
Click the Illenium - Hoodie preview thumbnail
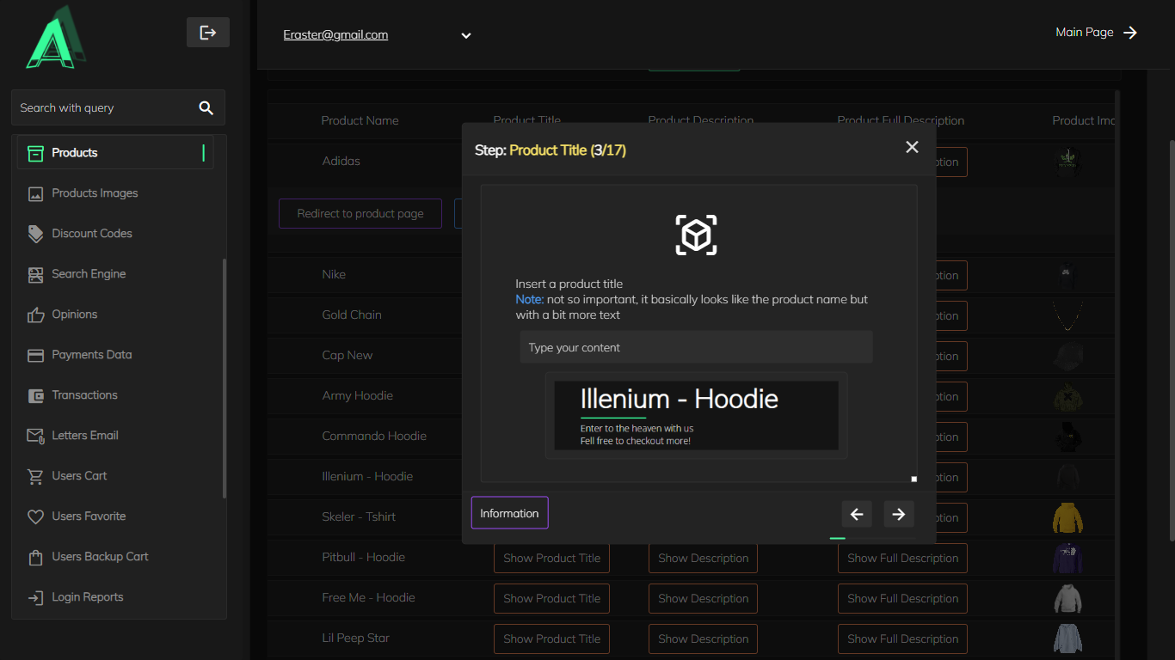coord(696,416)
